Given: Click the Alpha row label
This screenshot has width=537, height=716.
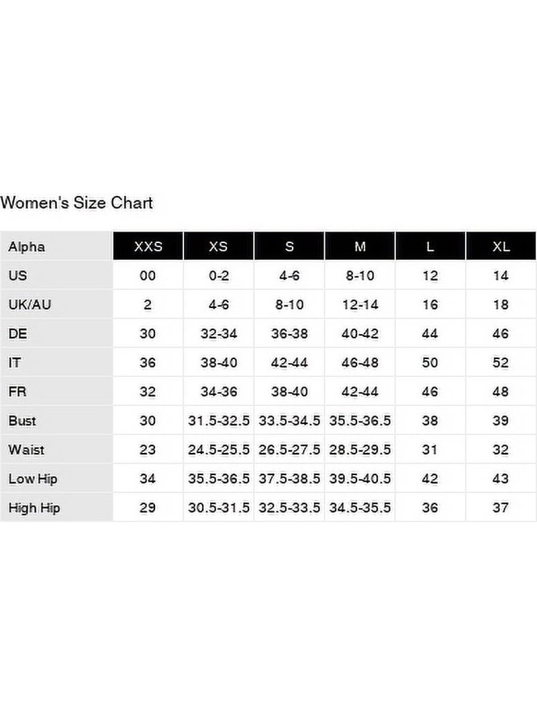Looking at the screenshot, I should pos(26,246).
